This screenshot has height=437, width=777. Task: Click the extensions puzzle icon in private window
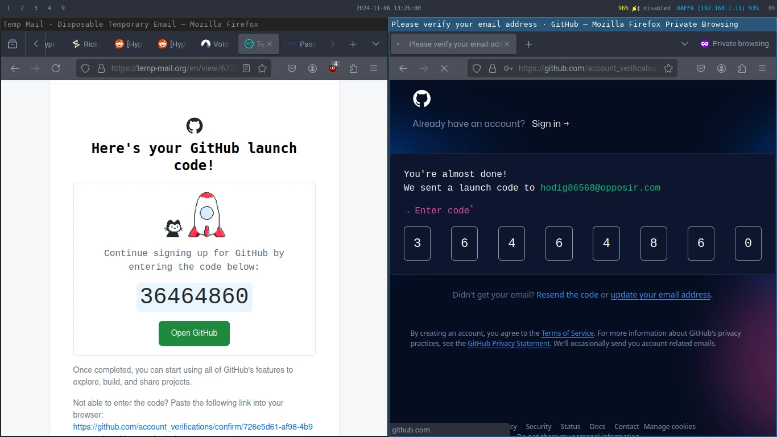tap(741, 68)
